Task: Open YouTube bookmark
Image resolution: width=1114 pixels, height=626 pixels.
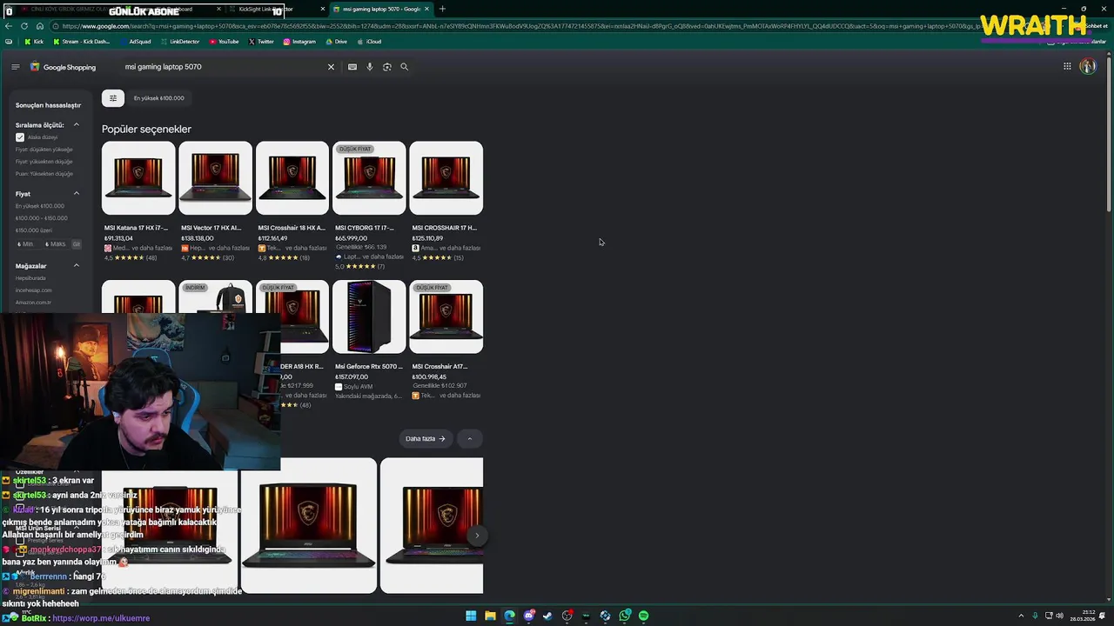Action: [x=224, y=42]
